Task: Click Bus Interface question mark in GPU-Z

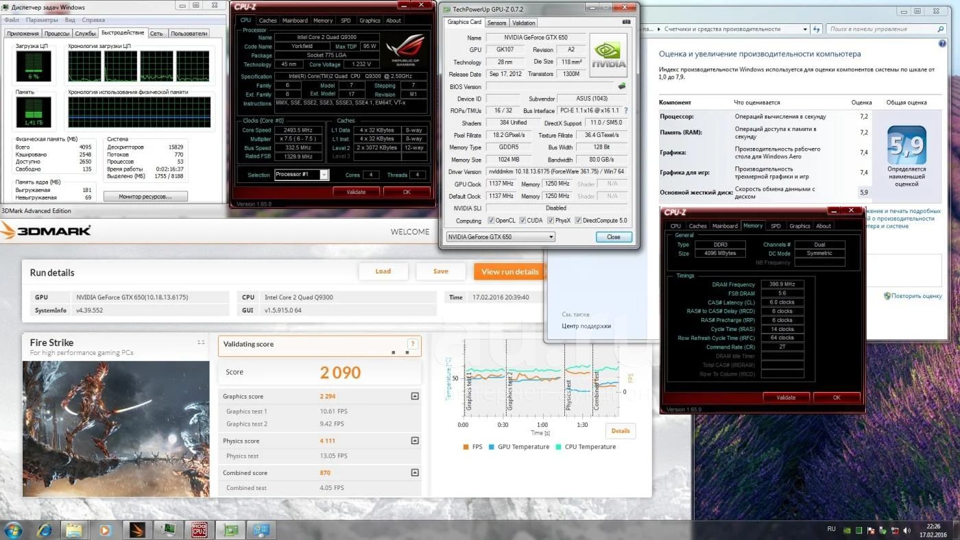Action: (625, 110)
